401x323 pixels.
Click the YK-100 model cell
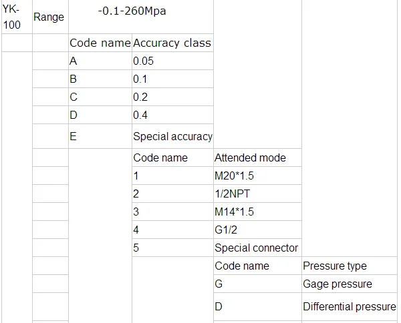pos(17,17)
